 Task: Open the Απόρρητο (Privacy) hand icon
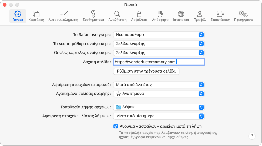pyautogui.click(x=160, y=16)
